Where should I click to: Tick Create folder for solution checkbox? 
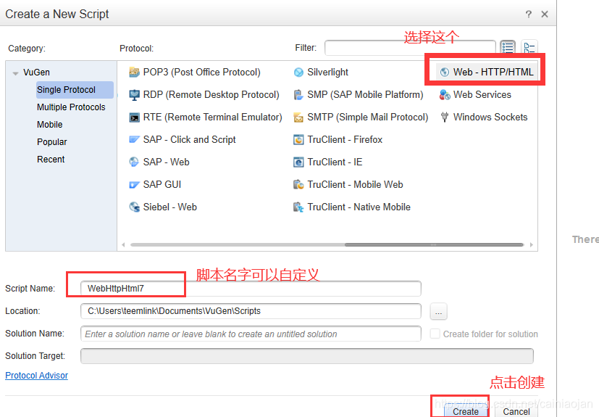coord(435,334)
